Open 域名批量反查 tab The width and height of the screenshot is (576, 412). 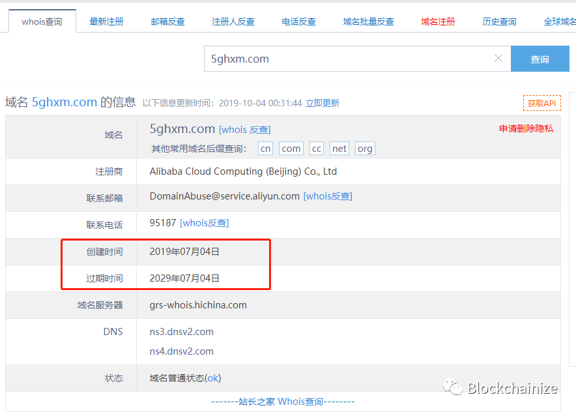tap(368, 22)
